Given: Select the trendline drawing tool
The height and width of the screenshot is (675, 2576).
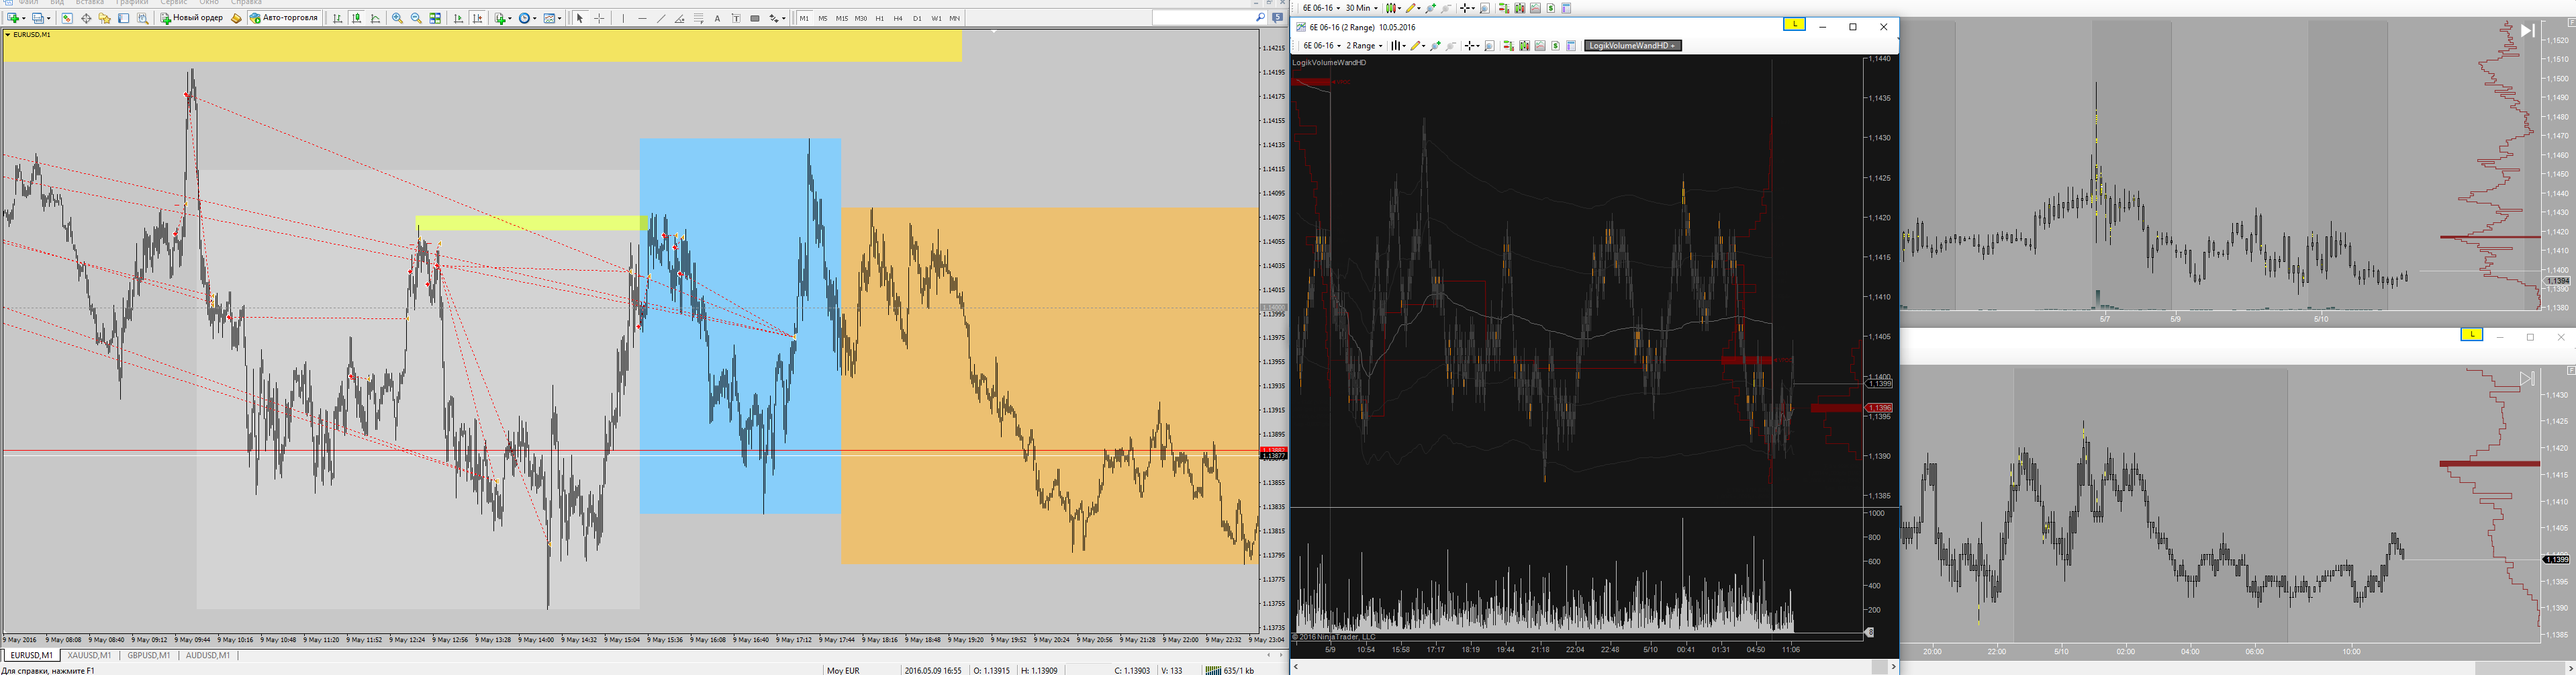Looking at the screenshot, I should tap(661, 18).
